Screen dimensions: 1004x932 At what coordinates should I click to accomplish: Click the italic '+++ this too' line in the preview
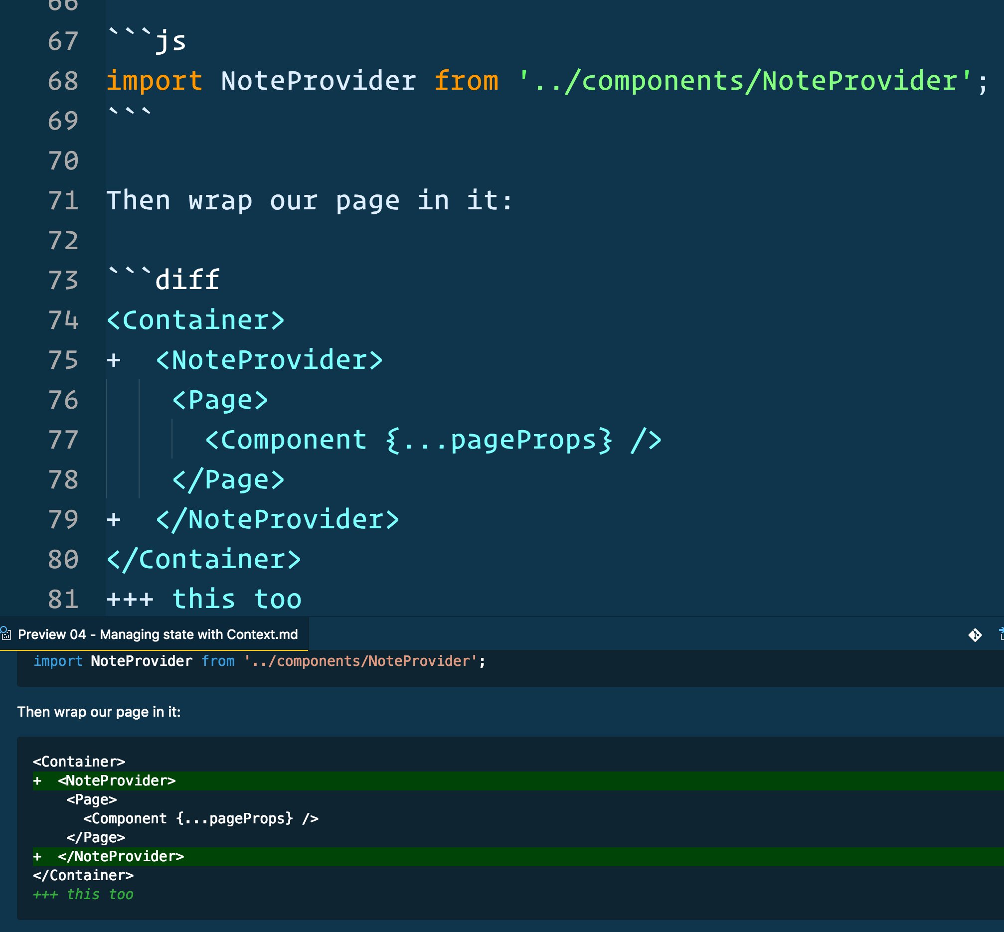click(83, 894)
